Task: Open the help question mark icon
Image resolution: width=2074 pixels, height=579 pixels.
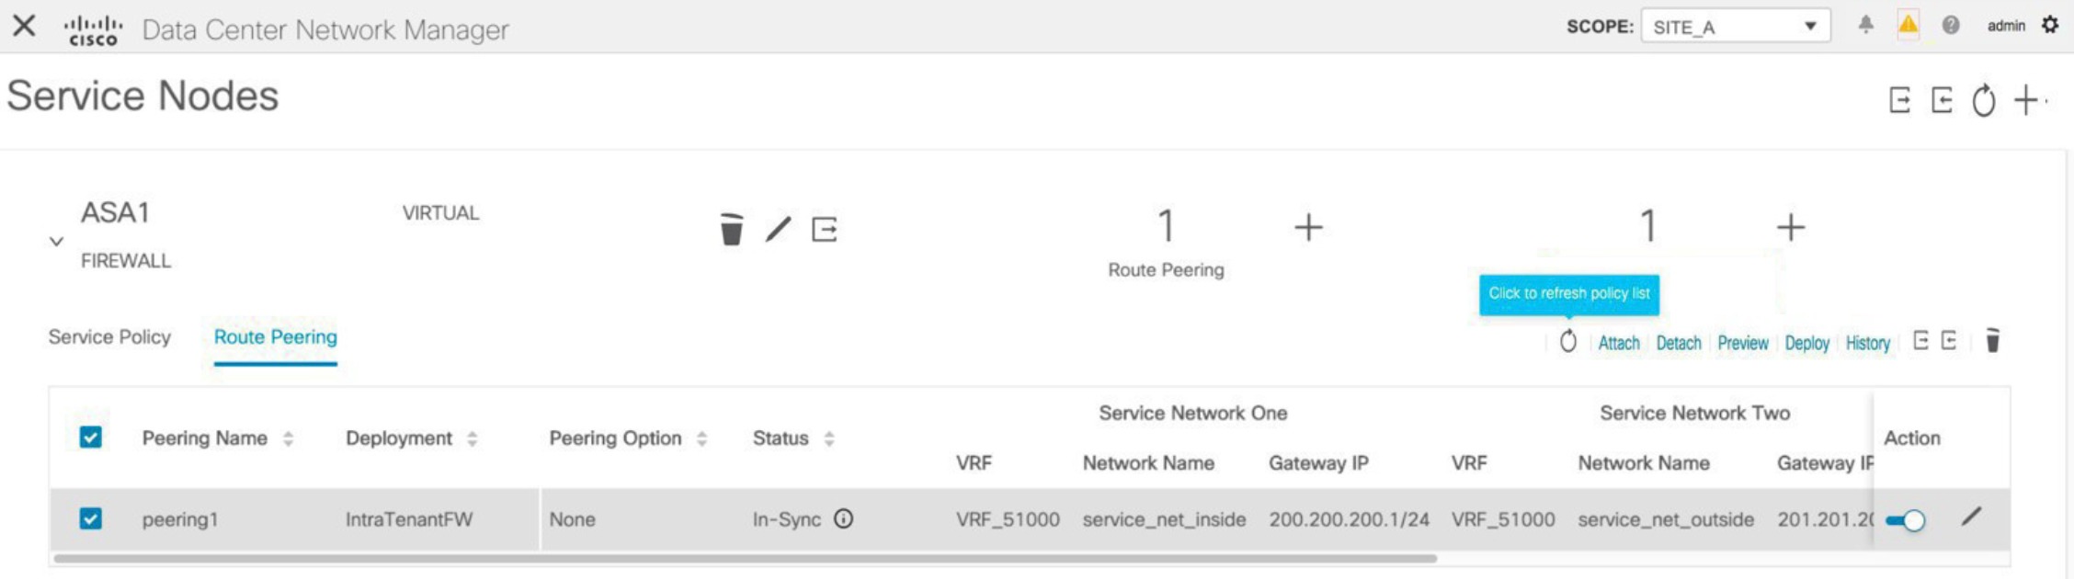Action: (x=1951, y=26)
